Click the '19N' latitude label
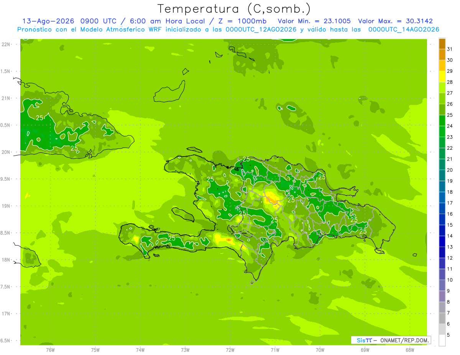 tap(6, 206)
